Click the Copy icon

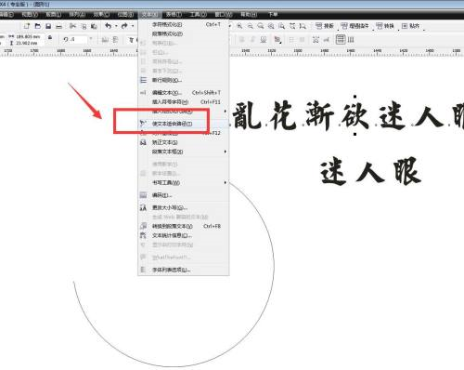(84, 26)
